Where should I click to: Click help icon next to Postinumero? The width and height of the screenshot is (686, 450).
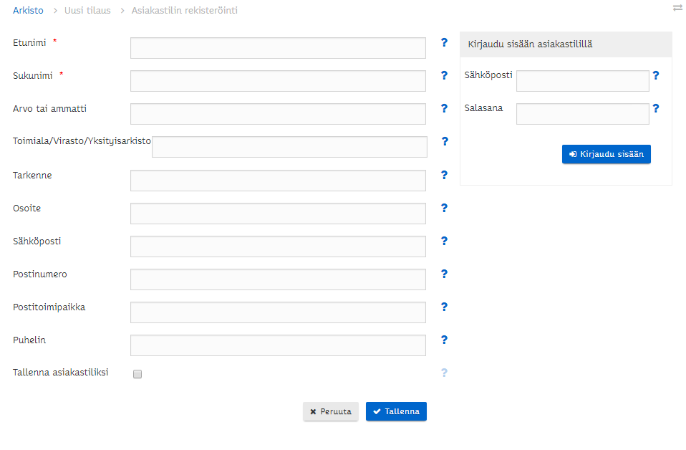coord(444,274)
